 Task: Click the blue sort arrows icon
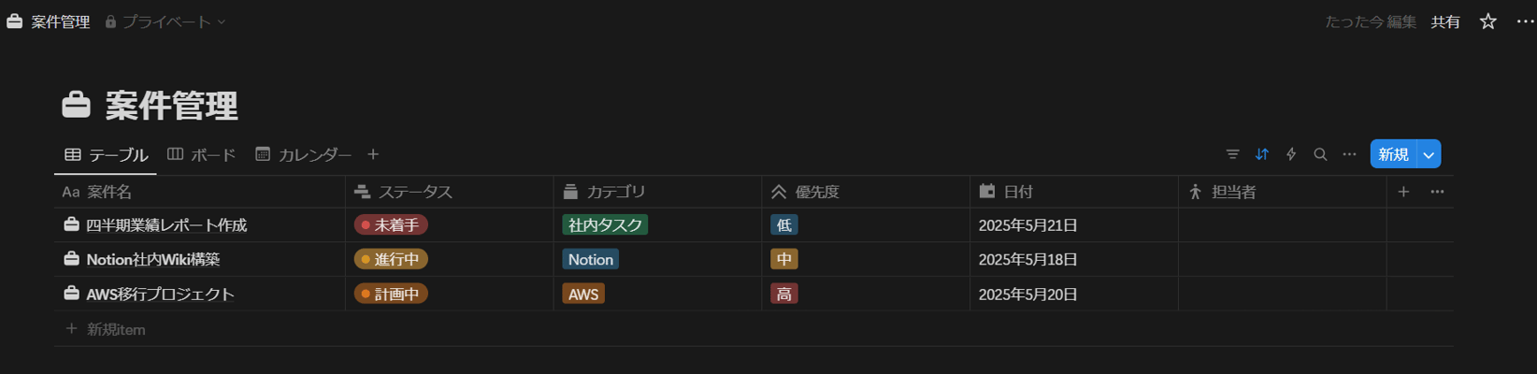click(1262, 154)
